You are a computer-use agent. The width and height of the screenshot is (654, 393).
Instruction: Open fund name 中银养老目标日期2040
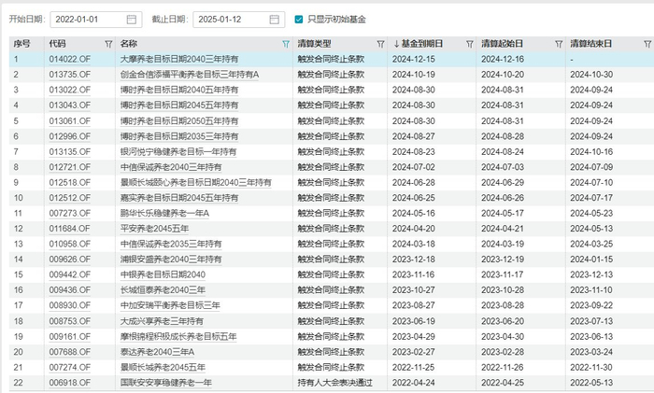(x=163, y=275)
